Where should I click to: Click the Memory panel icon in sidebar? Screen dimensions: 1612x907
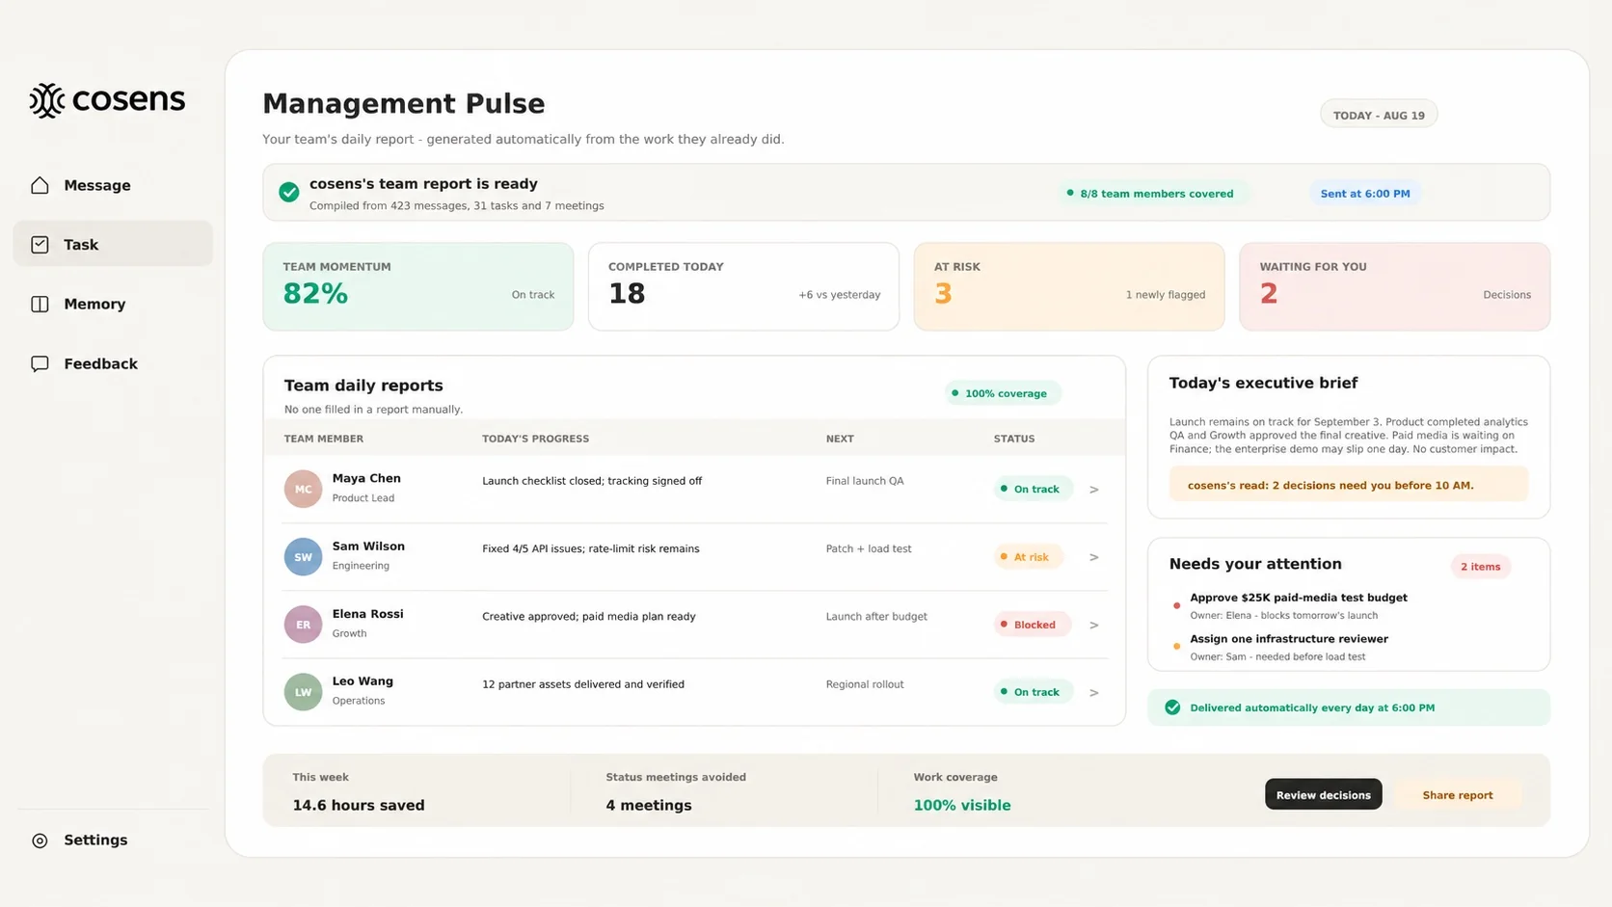tap(40, 305)
